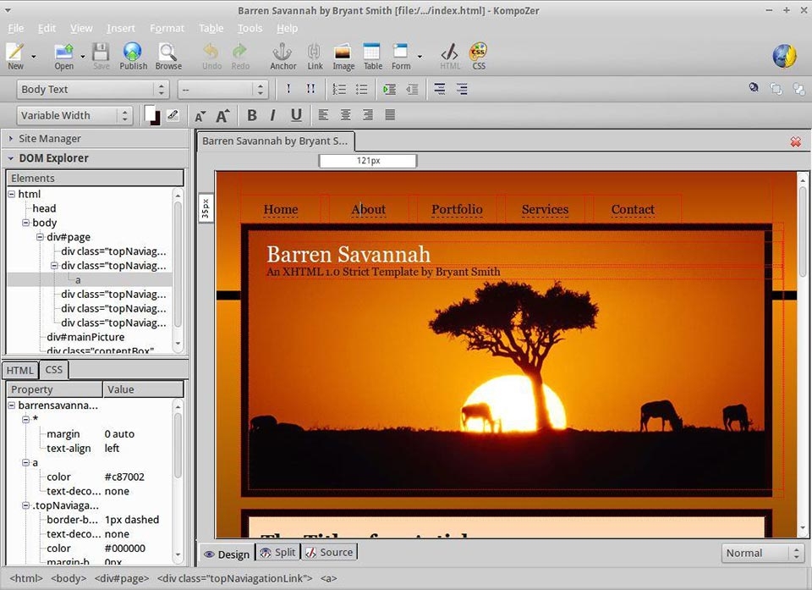812x590 pixels.
Task: Open the Format menu
Action: pos(167,28)
